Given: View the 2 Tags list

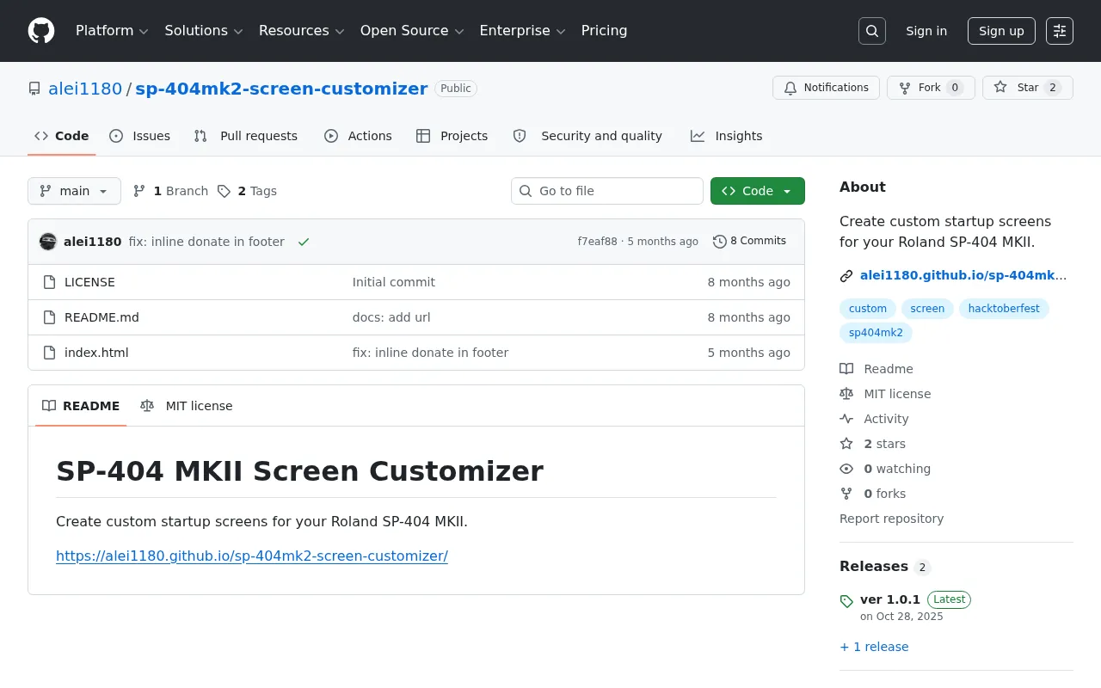Looking at the screenshot, I should pyautogui.click(x=247, y=191).
